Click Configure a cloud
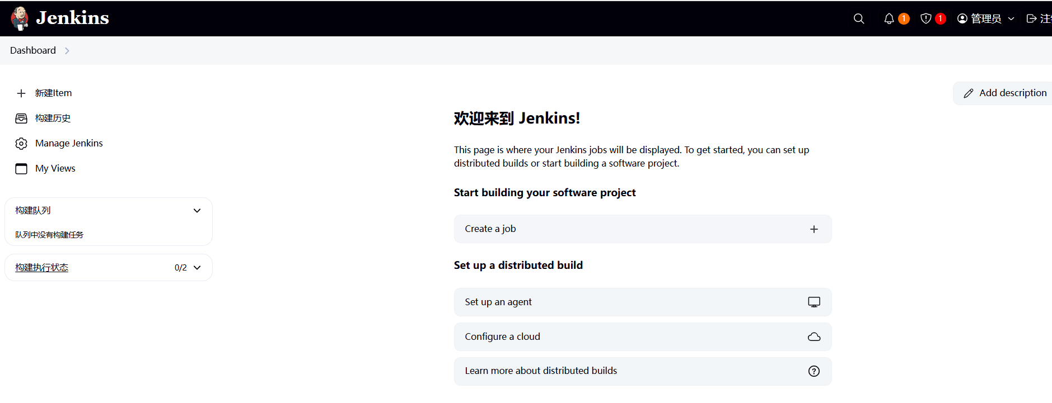 pyautogui.click(x=643, y=337)
